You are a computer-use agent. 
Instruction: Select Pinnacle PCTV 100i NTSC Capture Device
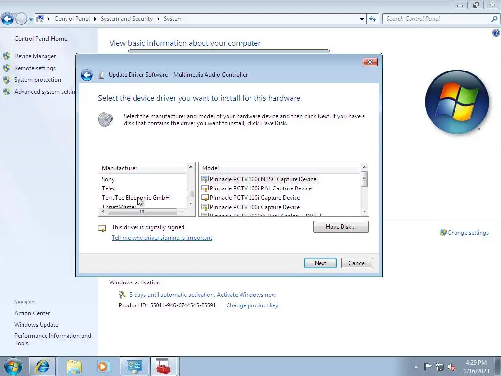(263, 179)
